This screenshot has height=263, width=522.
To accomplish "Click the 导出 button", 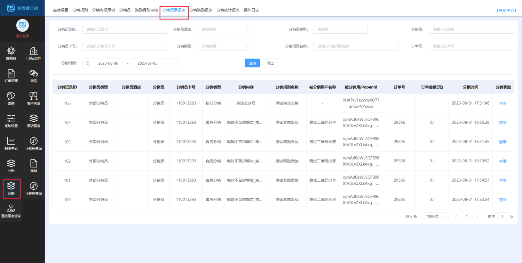I will pyautogui.click(x=270, y=63).
